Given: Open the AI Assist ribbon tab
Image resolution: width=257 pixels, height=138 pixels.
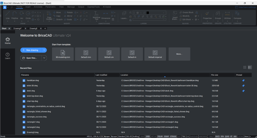Looking at the screenshot, I should pyautogui.click(x=107, y=7).
